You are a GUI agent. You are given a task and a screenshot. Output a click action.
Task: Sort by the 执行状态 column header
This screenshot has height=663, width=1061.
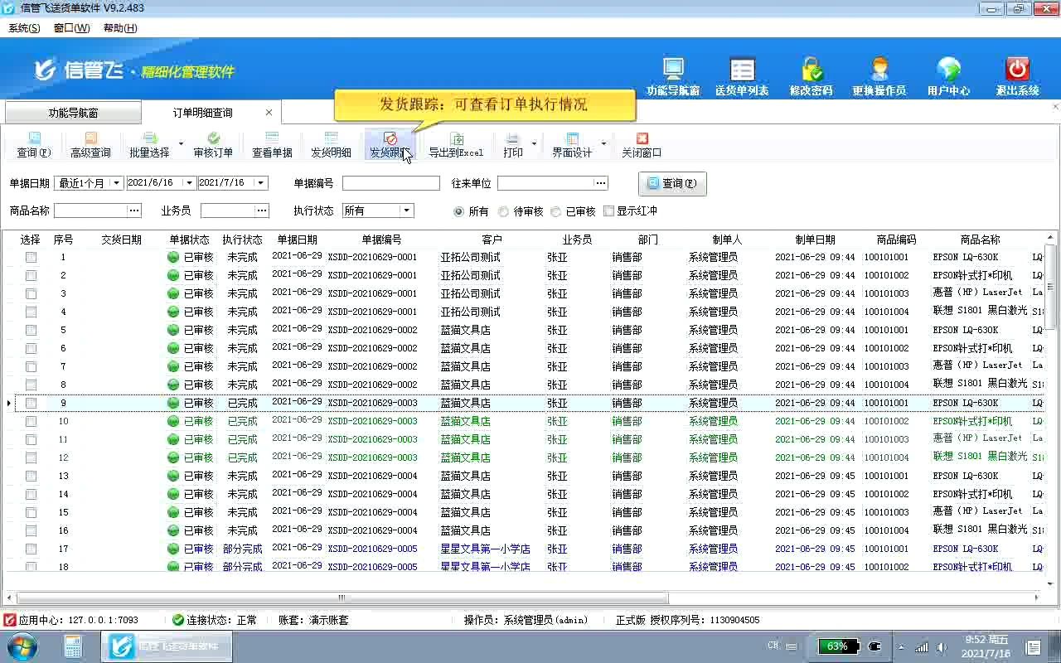tap(242, 240)
